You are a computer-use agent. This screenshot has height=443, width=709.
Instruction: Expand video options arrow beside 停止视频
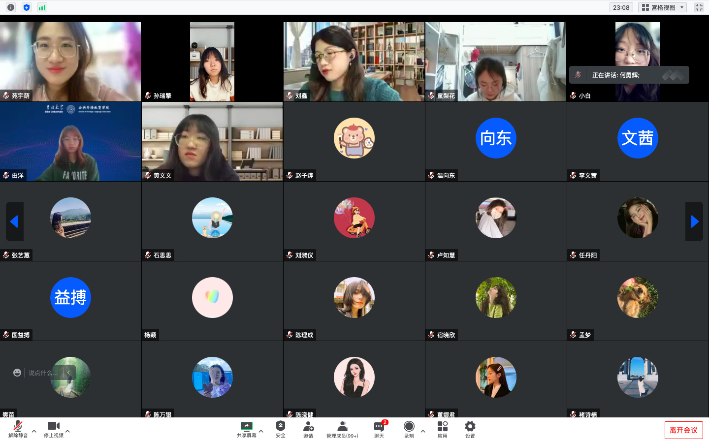(x=67, y=431)
